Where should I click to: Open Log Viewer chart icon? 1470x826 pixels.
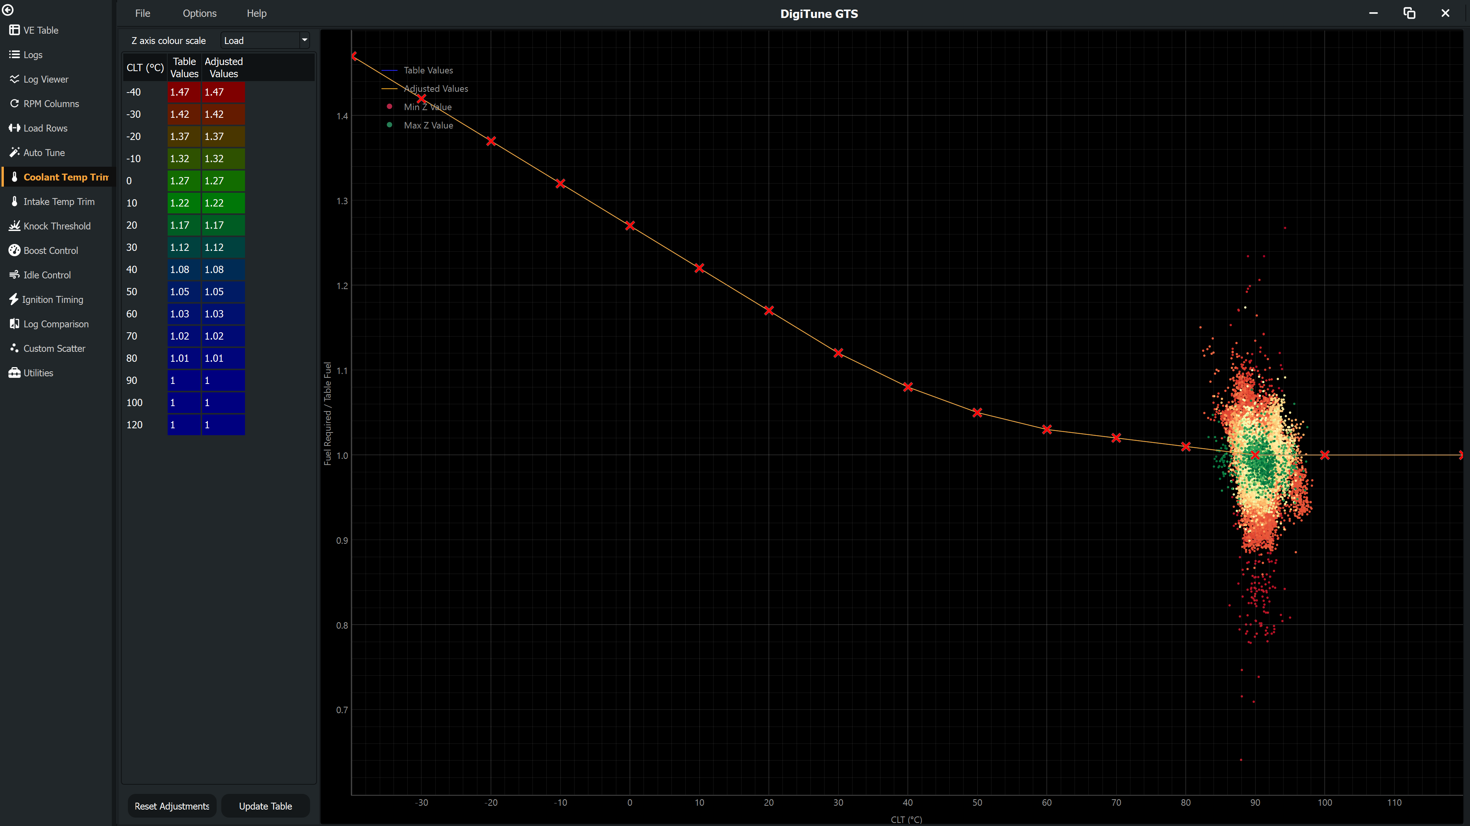coord(14,79)
